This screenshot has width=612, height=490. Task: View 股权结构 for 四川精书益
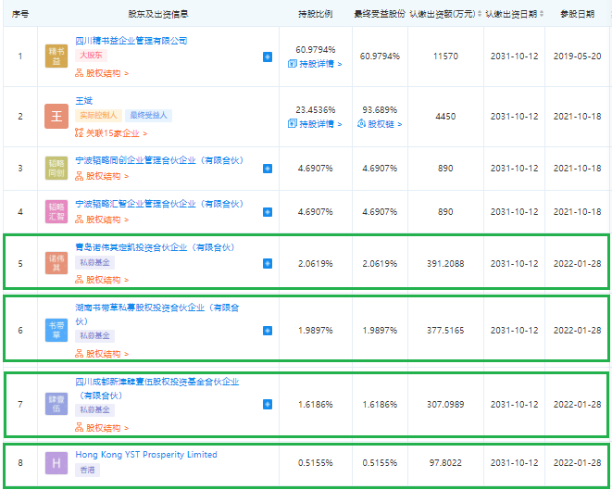point(102,73)
